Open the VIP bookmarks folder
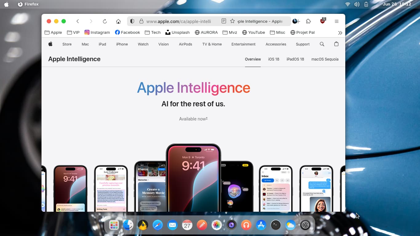420x236 pixels. [73, 32]
